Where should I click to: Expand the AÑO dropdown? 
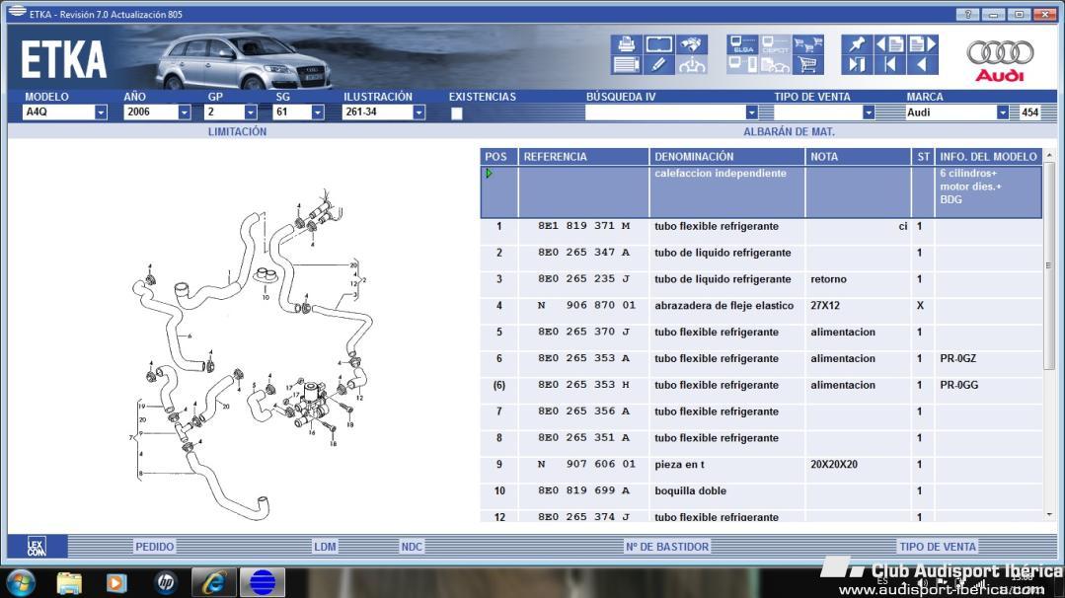pos(184,112)
